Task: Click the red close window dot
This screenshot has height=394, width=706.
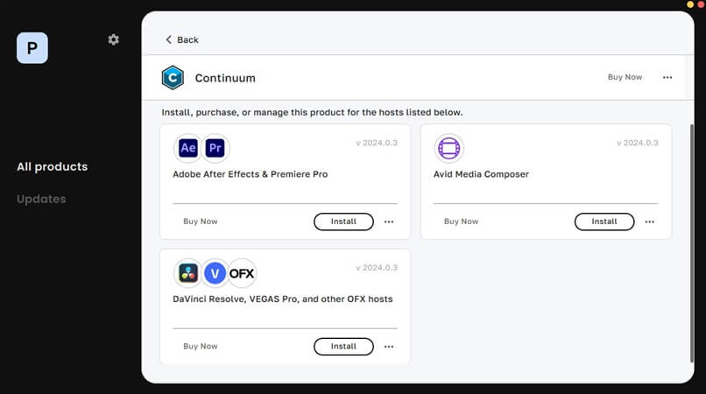Action: click(701, 4)
